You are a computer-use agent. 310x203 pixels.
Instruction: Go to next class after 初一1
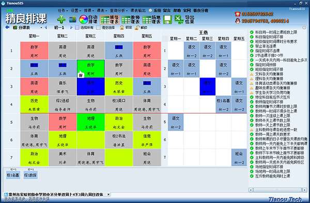point(71,27)
